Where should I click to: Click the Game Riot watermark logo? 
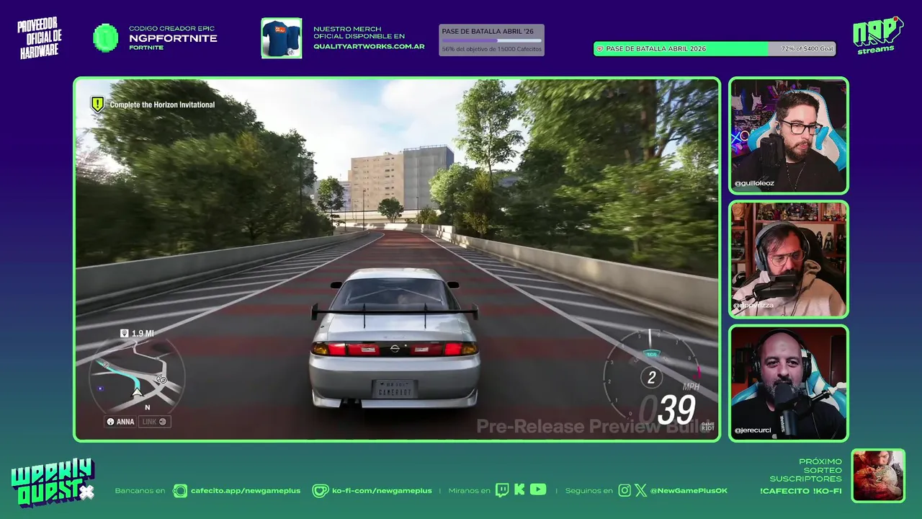[708, 426]
